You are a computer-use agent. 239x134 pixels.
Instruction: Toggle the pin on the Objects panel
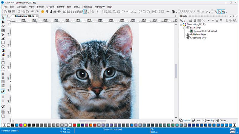tap(233, 16)
